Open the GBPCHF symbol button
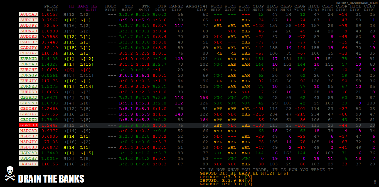Image resolution: width=379 pixels, height=187 pixels. tap(28, 108)
